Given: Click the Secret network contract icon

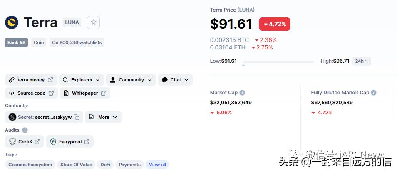Looking at the screenshot, I should click(12, 117).
